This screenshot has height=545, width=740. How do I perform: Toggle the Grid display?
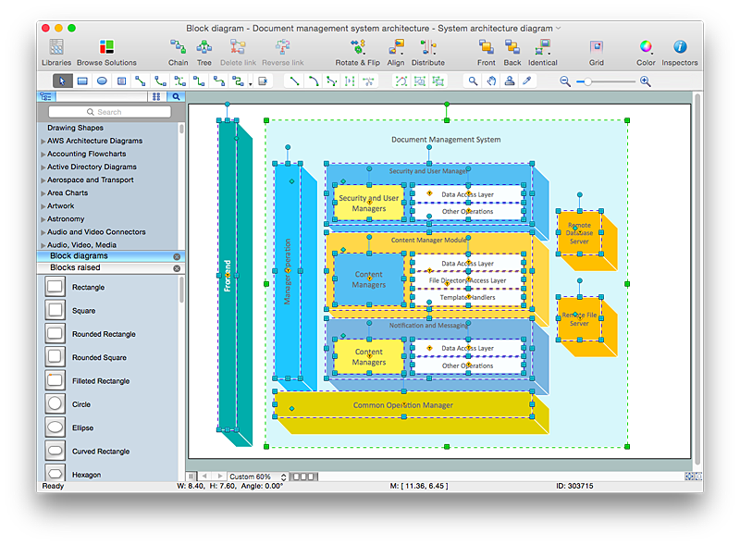tap(596, 53)
